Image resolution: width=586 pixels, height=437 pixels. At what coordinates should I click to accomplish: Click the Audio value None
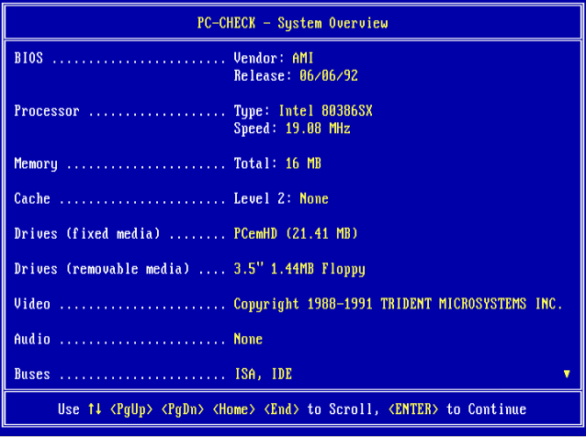coord(248,339)
